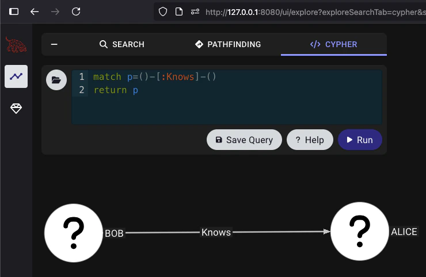Screen dimensions: 426x277
Task: Open the saved queries folder icon
Action: coord(56,80)
